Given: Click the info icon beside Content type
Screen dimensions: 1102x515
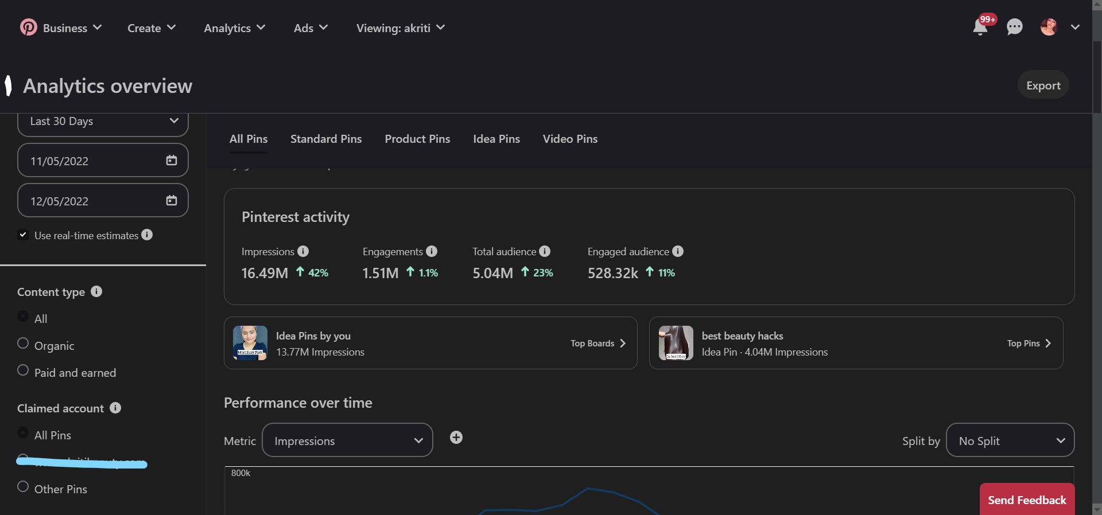Looking at the screenshot, I should [x=96, y=291].
